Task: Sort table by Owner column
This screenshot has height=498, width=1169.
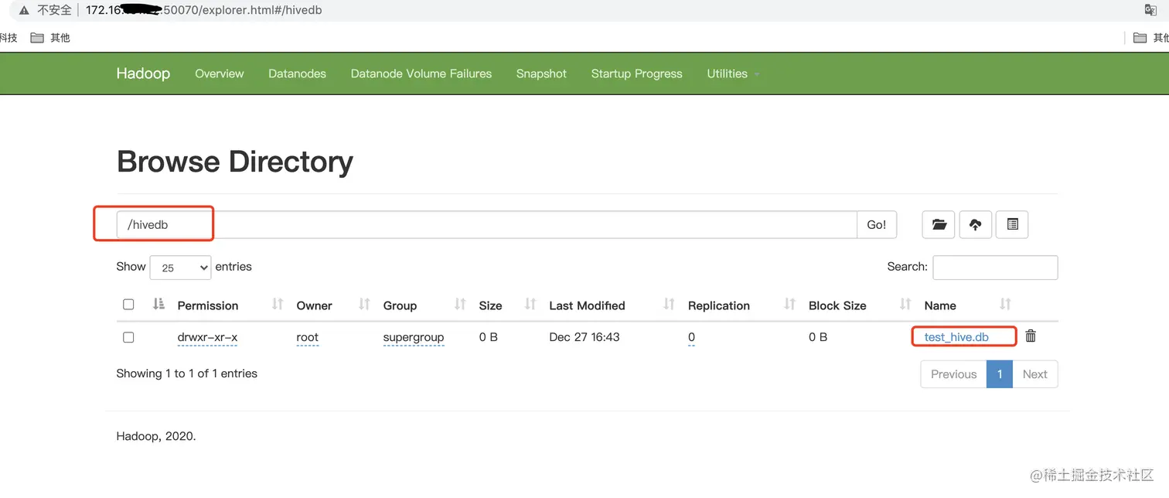Action: tap(314, 305)
